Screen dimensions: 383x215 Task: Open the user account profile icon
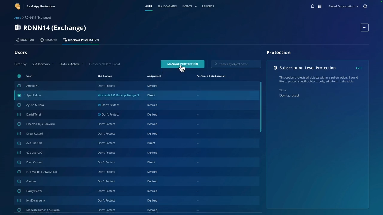coord(365,6)
